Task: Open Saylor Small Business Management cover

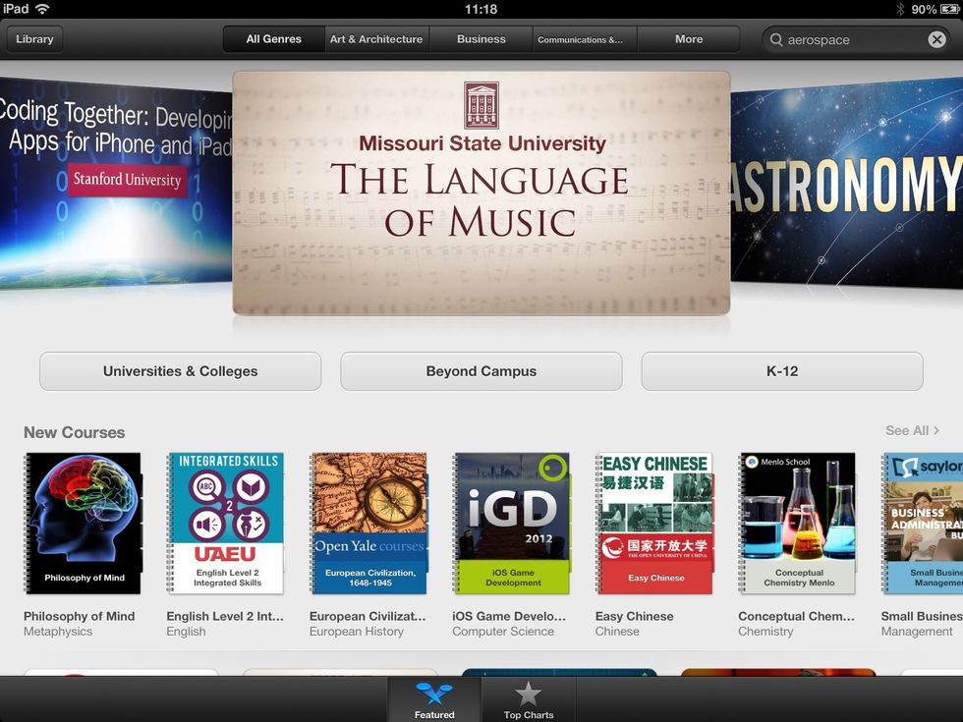Action: point(923,523)
